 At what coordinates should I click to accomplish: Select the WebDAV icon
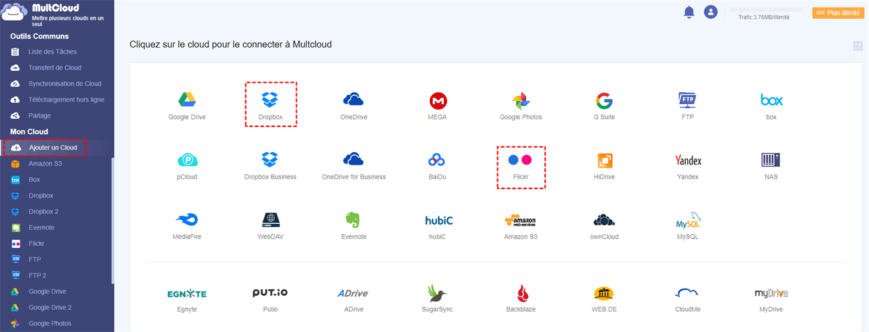pos(270,220)
